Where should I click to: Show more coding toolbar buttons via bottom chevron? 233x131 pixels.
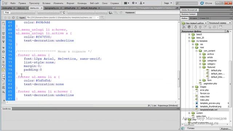(x=4, y=100)
